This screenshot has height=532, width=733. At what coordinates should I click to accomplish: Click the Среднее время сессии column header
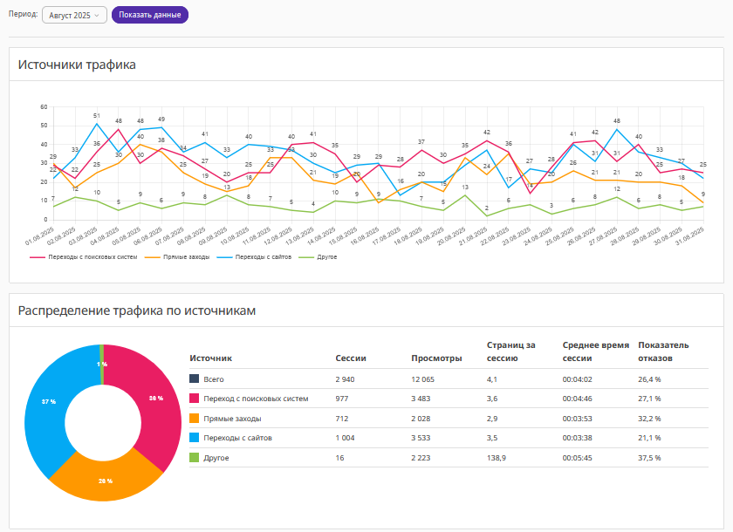[x=595, y=351]
